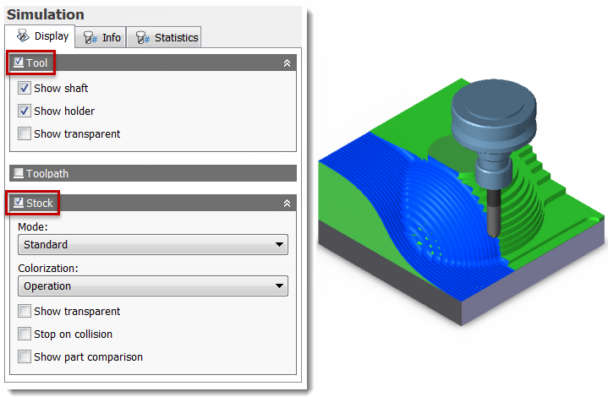Disable the Show holder option
This screenshot has width=608, height=397.
(x=24, y=111)
